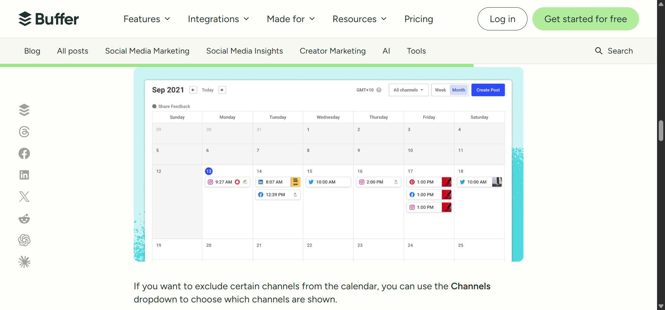This screenshot has height=310, width=665.
Task: Click Get started for free
Action: [x=586, y=19]
